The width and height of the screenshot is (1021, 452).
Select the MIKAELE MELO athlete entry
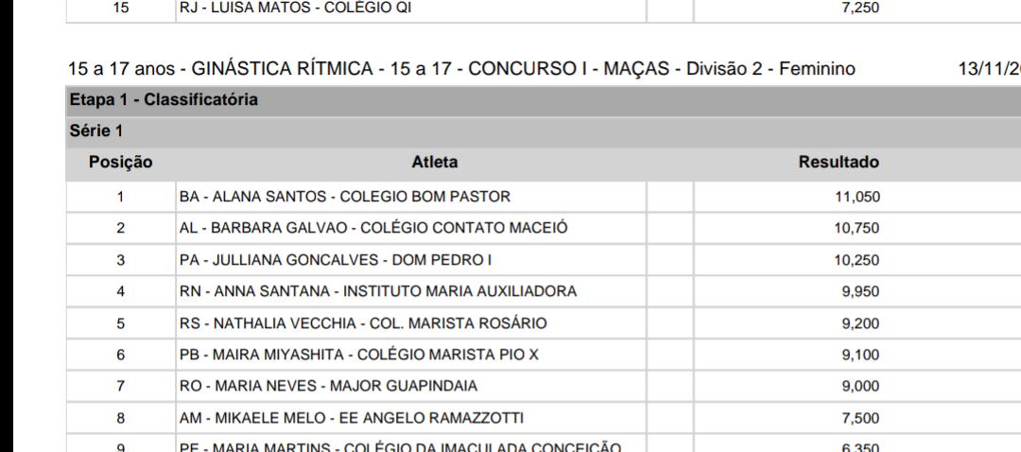click(x=351, y=418)
